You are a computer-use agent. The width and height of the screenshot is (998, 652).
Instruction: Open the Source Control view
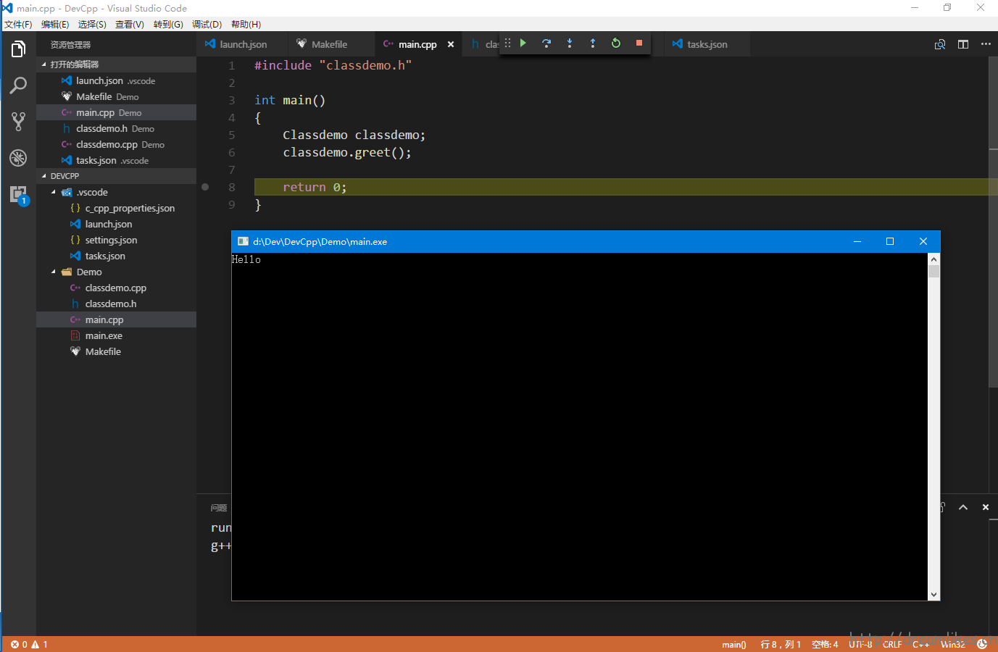pyautogui.click(x=18, y=122)
